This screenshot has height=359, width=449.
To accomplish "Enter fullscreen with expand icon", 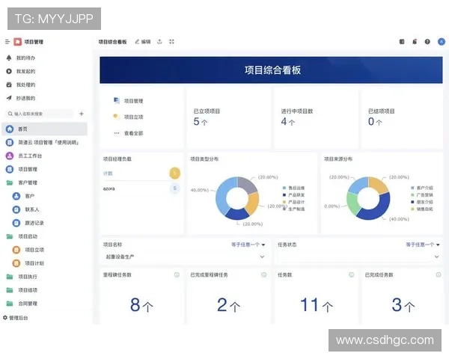I will (171, 42).
